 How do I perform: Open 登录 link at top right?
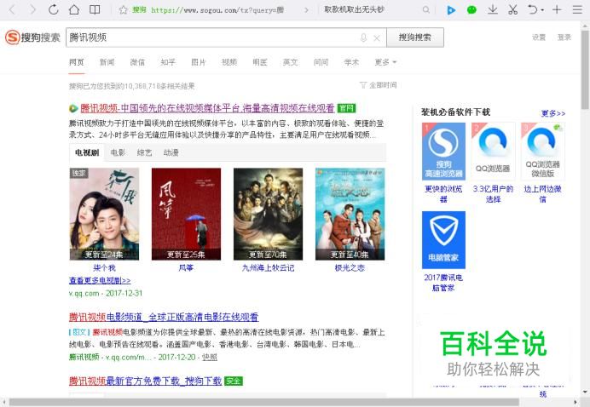tap(564, 37)
